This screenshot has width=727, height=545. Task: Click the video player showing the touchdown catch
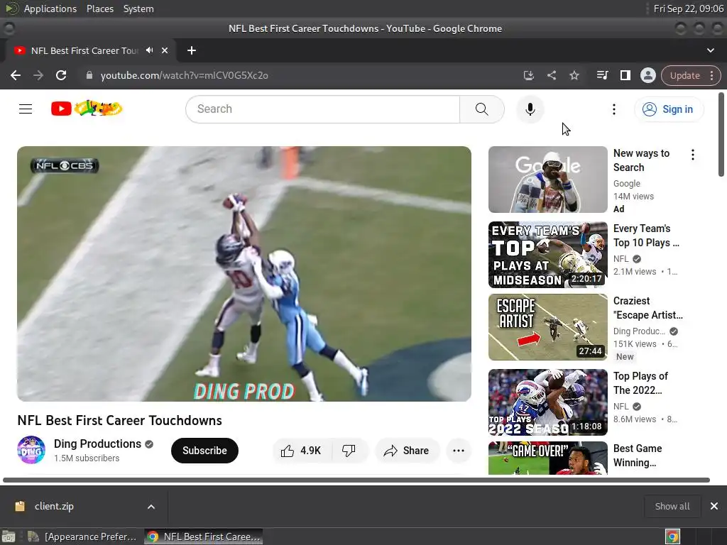click(x=244, y=274)
